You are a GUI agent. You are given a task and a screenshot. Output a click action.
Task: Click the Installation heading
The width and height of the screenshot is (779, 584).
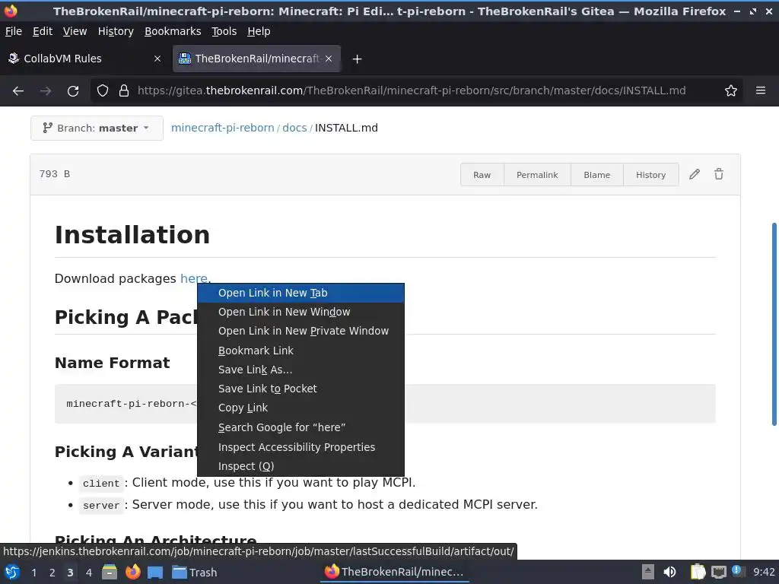point(132,235)
